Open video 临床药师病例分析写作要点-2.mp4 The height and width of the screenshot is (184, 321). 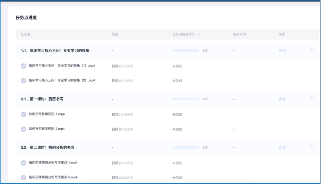tap(53, 177)
